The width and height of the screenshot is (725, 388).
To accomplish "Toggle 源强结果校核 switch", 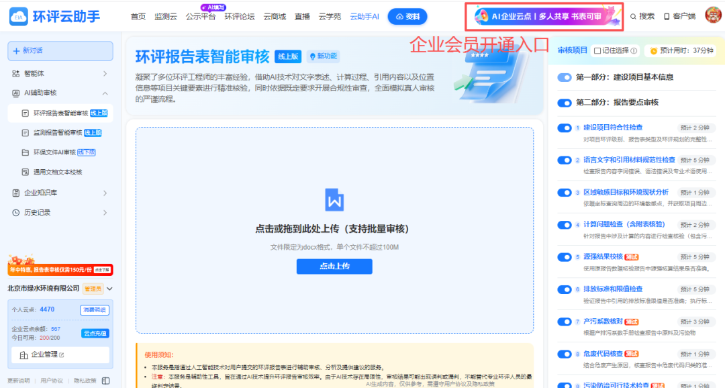I will 565,257.
